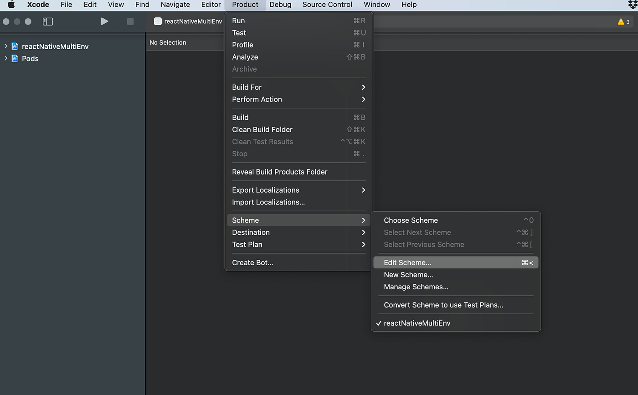The width and height of the screenshot is (638, 395).
Task: Select Convert Scheme to use Test Plans
Action: (443, 305)
